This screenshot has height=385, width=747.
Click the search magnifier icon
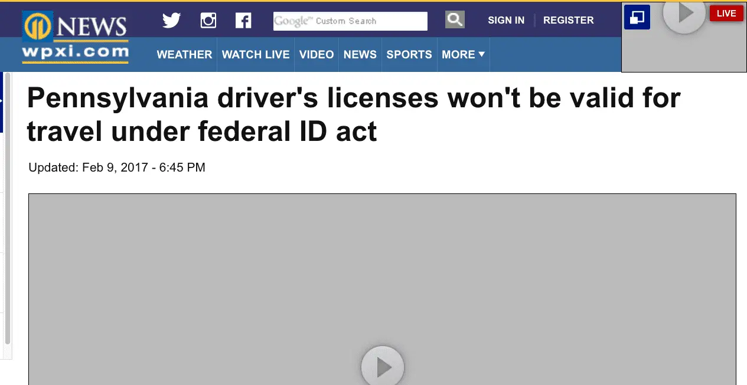pos(455,20)
